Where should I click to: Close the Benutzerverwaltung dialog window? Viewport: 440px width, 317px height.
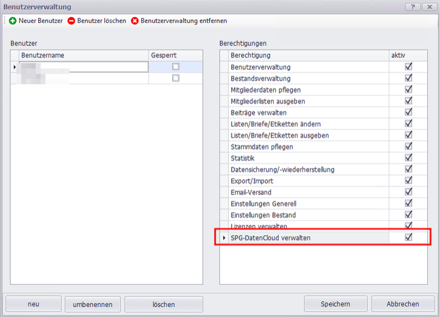point(430,7)
